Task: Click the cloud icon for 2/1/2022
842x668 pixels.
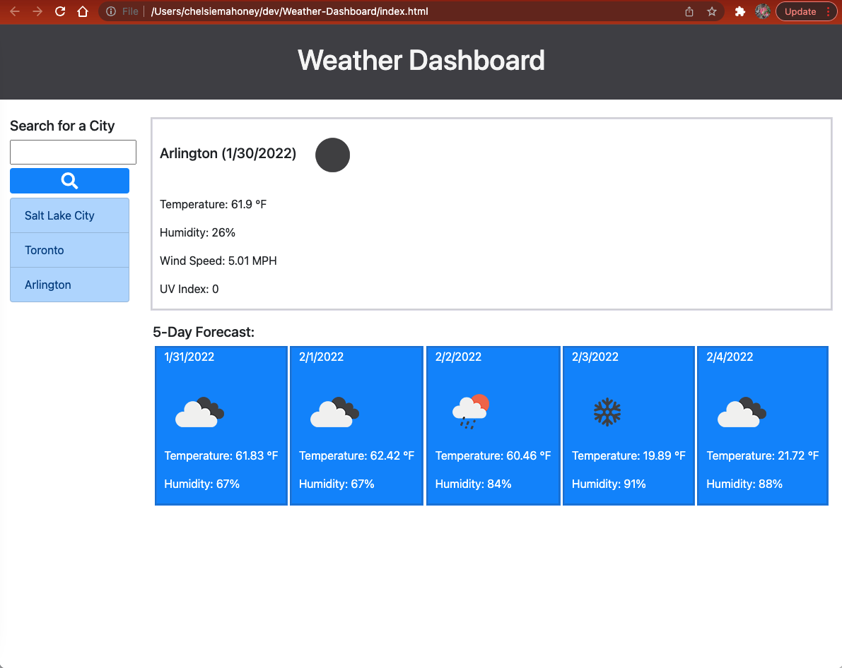Action: (334, 412)
